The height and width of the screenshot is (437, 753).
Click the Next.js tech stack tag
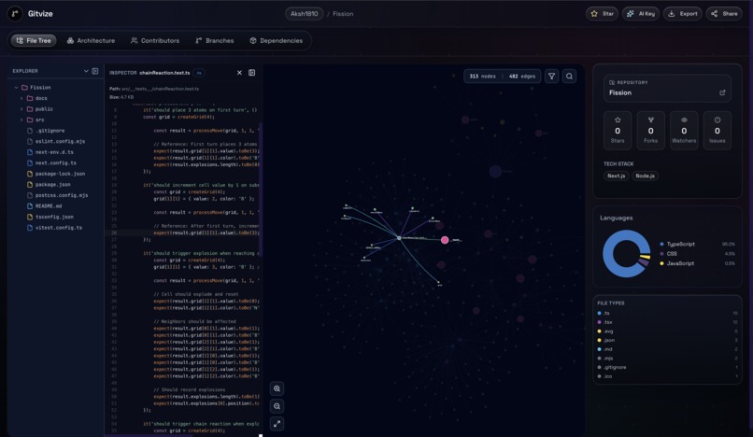point(617,176)
